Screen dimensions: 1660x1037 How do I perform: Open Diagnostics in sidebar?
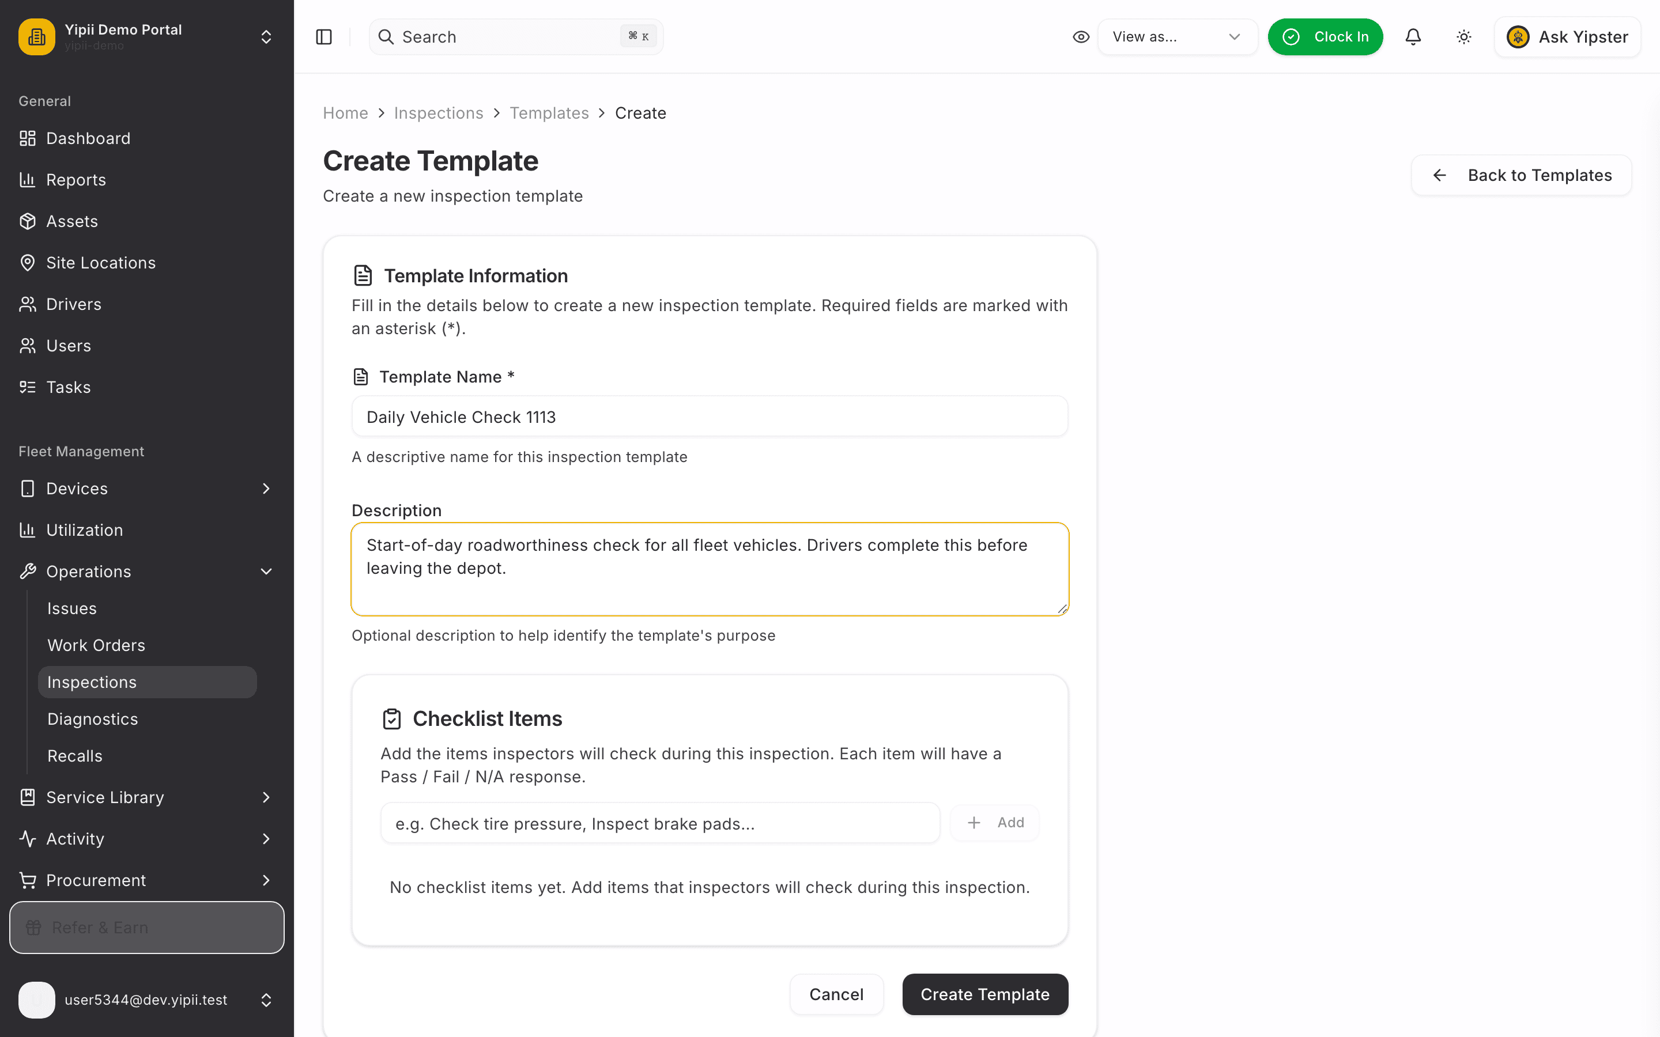[x=148, y=720]
